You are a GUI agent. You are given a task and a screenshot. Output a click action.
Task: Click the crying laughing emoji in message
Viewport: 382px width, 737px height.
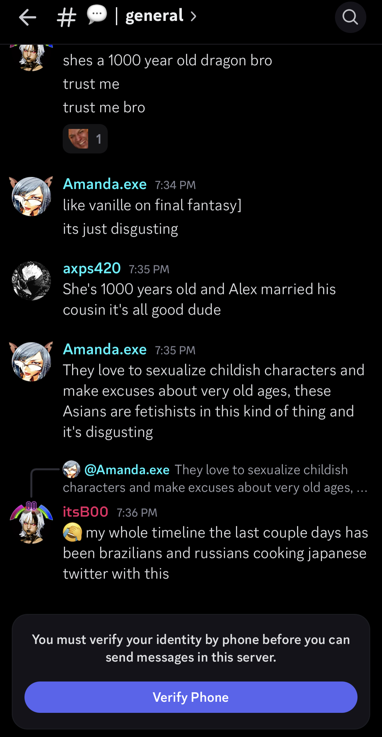pyautogui.click(x=72, y=532)
